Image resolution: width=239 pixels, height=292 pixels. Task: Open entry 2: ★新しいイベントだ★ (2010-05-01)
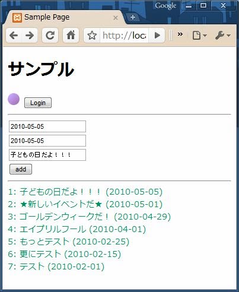coord(85,204)
